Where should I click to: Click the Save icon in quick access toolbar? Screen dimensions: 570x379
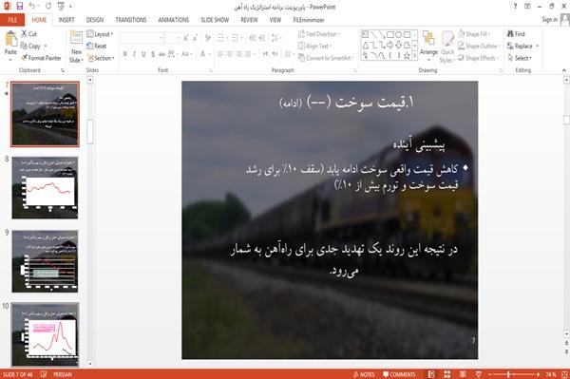(20, 7)
